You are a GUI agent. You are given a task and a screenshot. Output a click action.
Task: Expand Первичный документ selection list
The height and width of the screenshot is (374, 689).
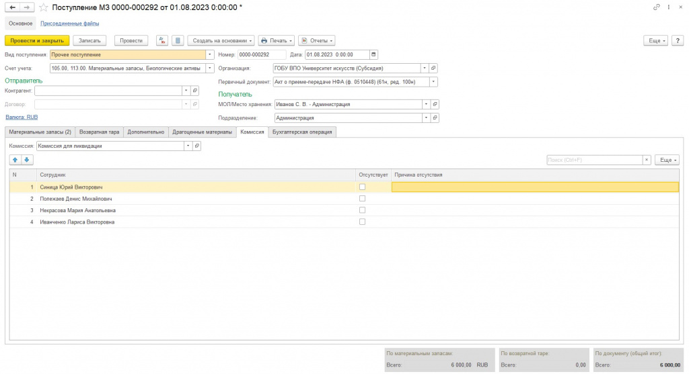(434, 82)
